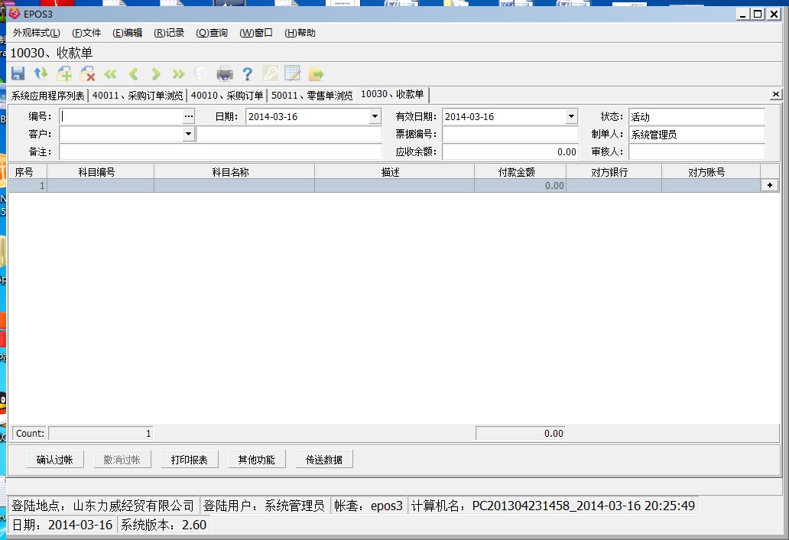The width and height of the screenshot is (789, 540).
Task: Click the Print icon in toolbar
Action: [224, 73]
